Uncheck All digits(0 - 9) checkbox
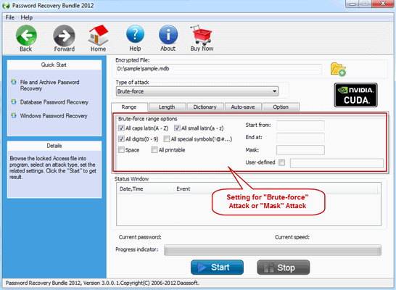 click(121, 139)
